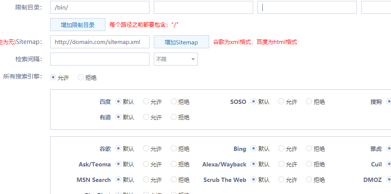Screen dimensions: 391x194
Task: Choose 拒绝 for SOSO
Action: pyautogui.click(x=309, y=102)
